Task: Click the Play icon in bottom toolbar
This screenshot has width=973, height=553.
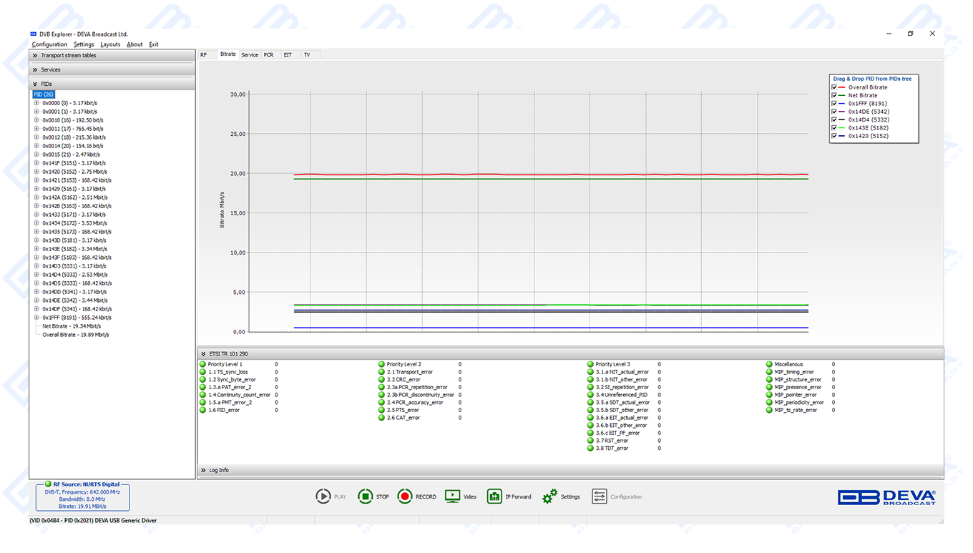Action: point(323,496)
